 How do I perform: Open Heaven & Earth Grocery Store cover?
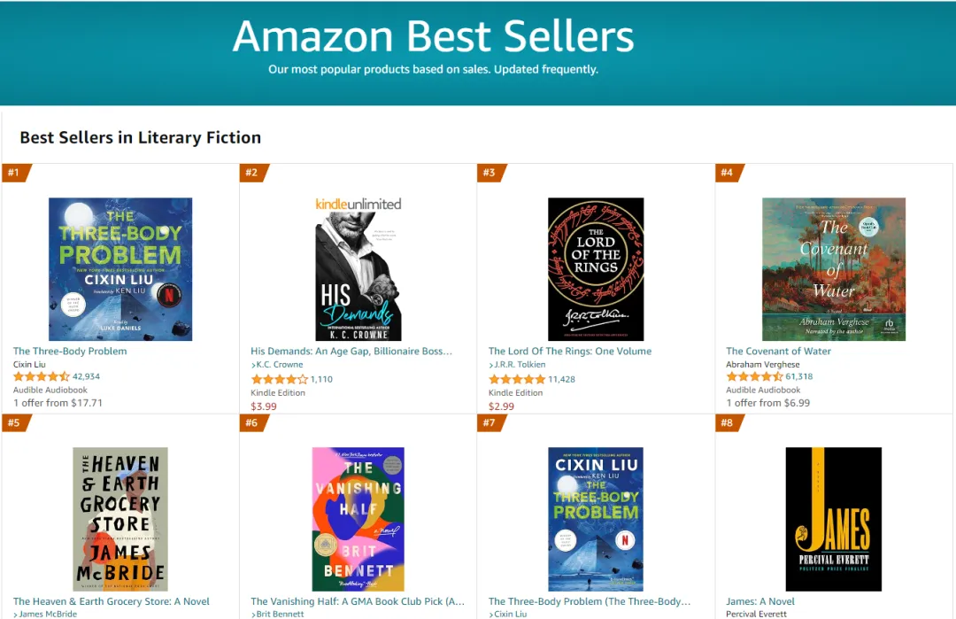tap(120, 519)
